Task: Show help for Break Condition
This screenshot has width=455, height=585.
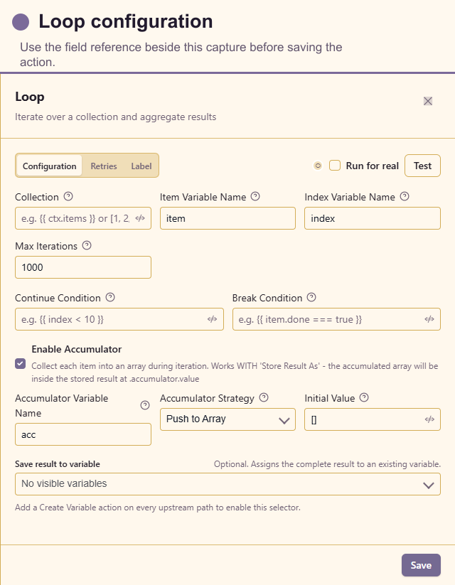Action: pos(311,297)
